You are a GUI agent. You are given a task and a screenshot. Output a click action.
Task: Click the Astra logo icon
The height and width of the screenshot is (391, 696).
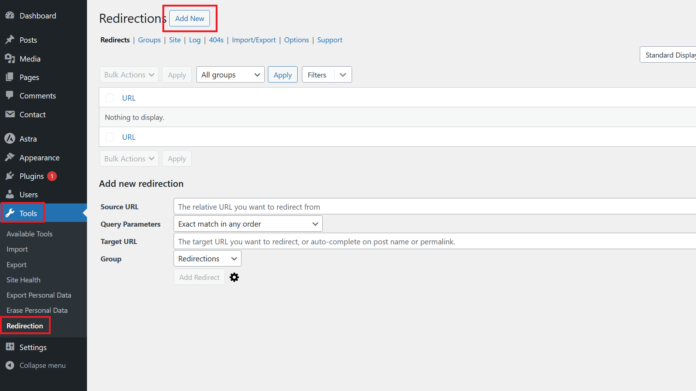coord(10,138)
